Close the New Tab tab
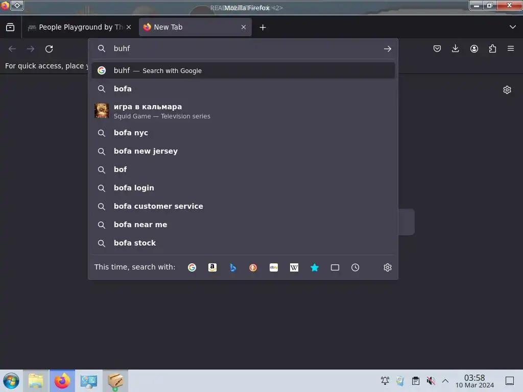Screen dimensions: 523x392 (244, 27)
